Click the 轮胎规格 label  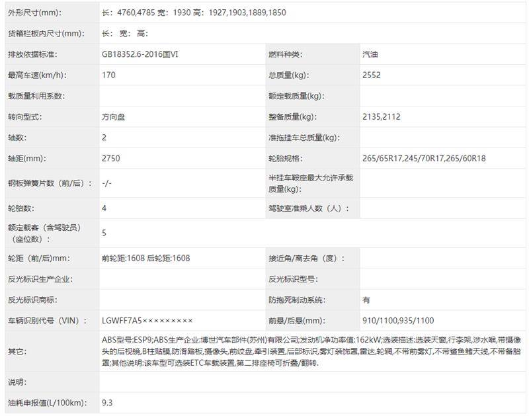(285, 159)
